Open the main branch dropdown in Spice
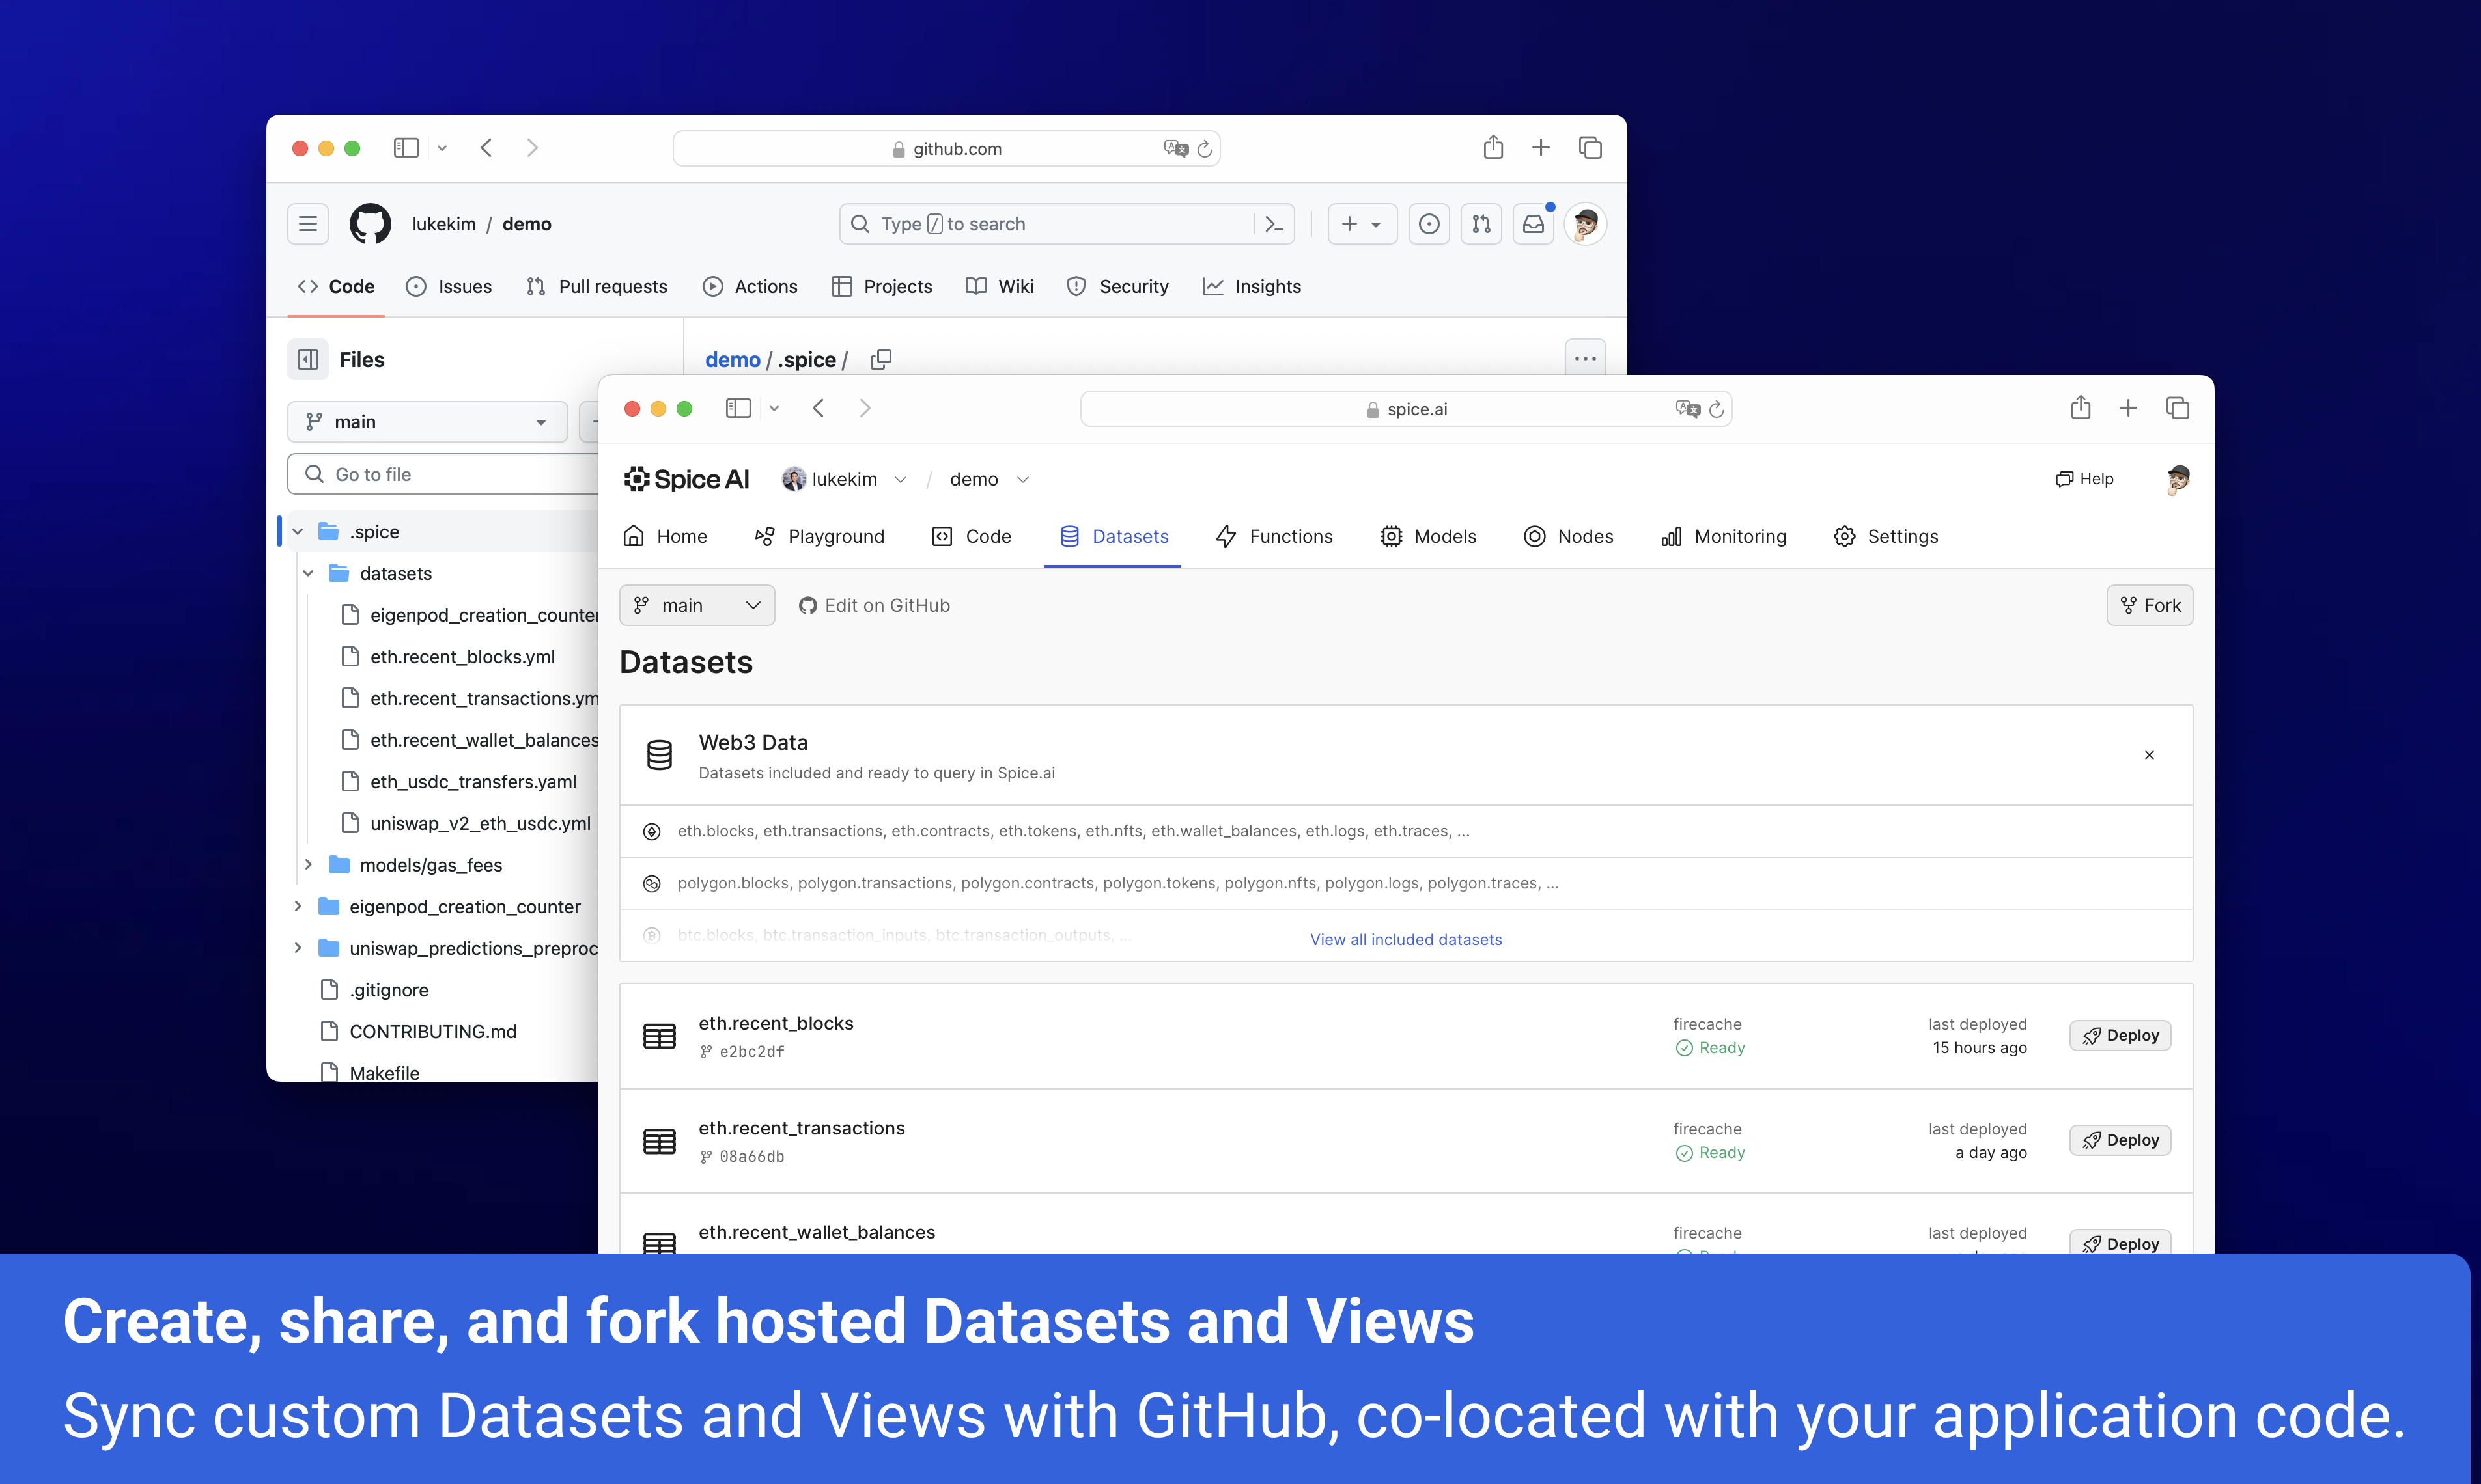2481x1484 pixels. [x=696, y=605]
